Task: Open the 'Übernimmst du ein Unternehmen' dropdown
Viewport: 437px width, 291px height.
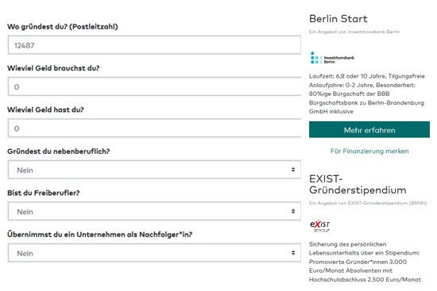Action: (154, 253)
